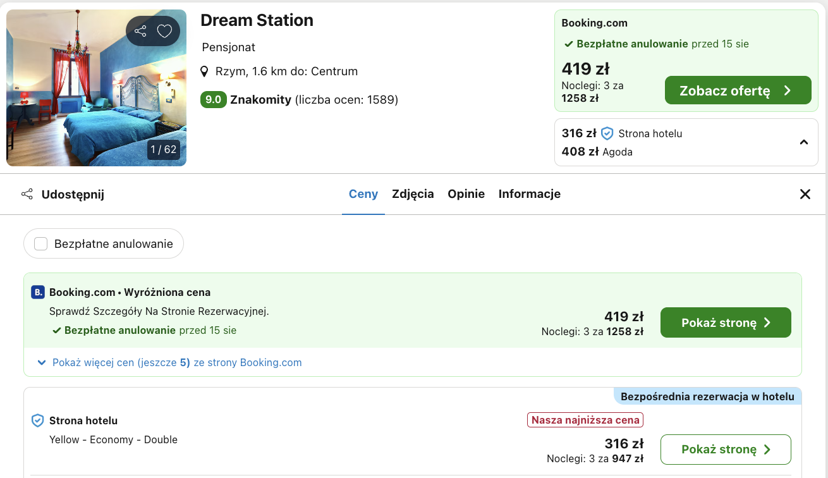Click the location pin icon near Rzym
Screen dimensions: 828x478
(204, 71)
